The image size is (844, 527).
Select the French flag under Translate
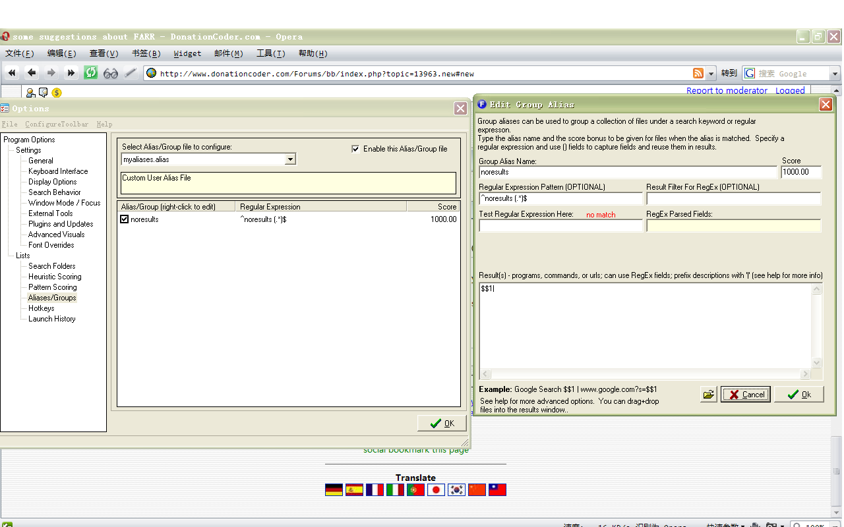(375, 489)
